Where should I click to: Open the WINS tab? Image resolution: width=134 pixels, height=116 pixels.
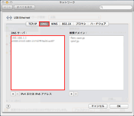54,24
